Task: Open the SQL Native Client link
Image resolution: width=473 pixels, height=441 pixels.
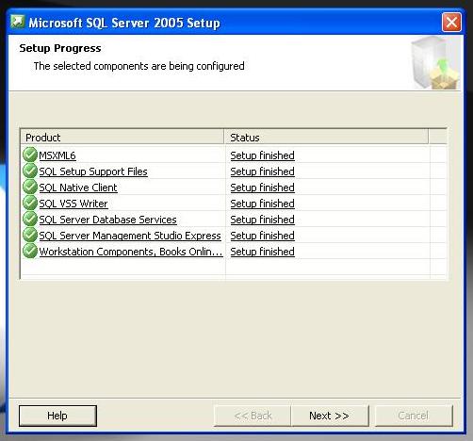Action: pyautogui.click(x=78, y=188)
